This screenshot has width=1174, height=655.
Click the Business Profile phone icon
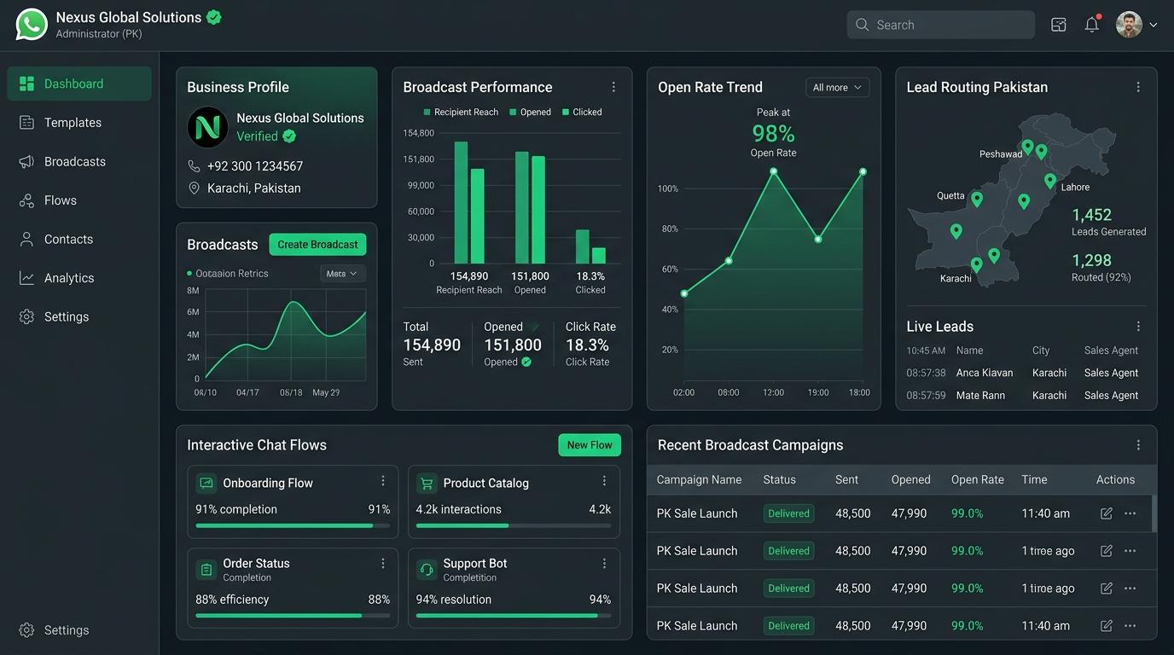coord(194,166)
